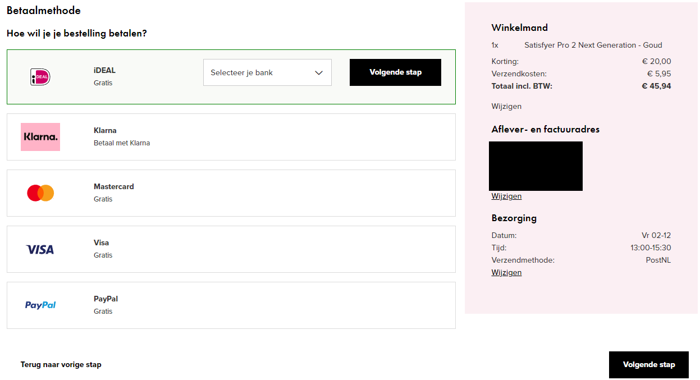Click the pink Klarna logo
The height and width of the screenshot is (380, 700).
[x=40, y=137]
